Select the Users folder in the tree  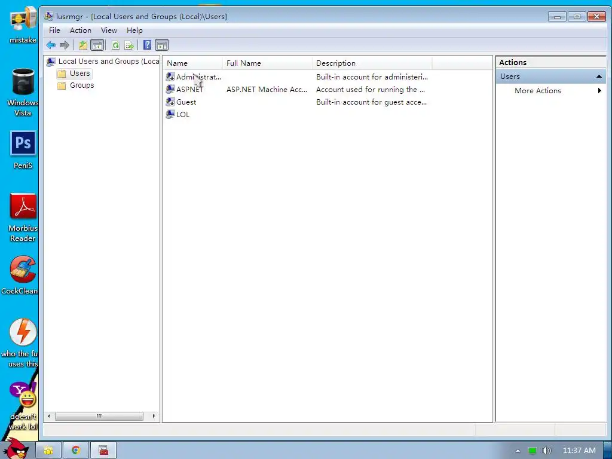(x=74, y=74)
